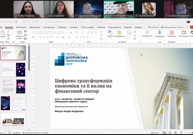Screen dimensions: 193x135
Task: Expand the Вставити paste dropdown arrow
Action: click(2, 39)
